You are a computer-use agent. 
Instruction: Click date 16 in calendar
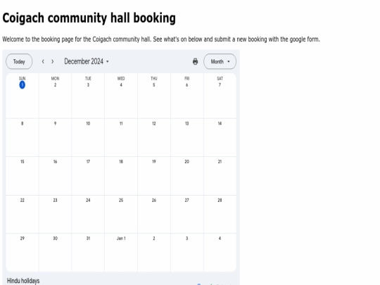click(56, 162)
